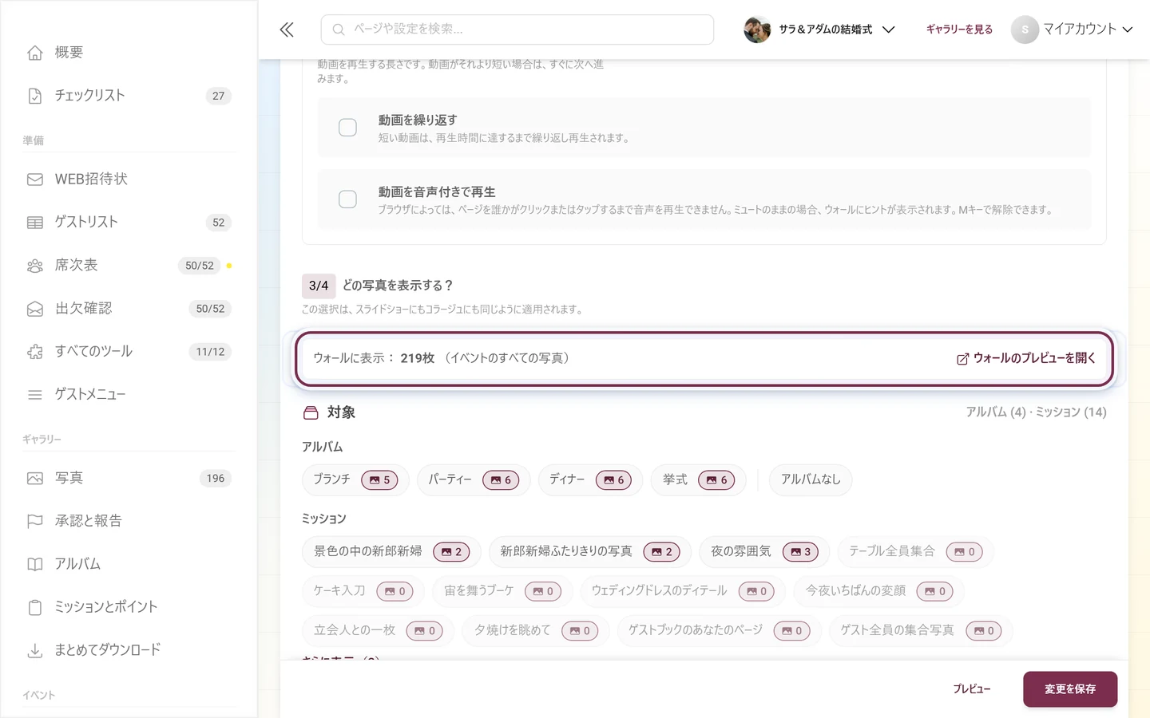Toggle the 景色の中の新郎新婦 mission chip

pyautogui.click(x=391, y=551)
